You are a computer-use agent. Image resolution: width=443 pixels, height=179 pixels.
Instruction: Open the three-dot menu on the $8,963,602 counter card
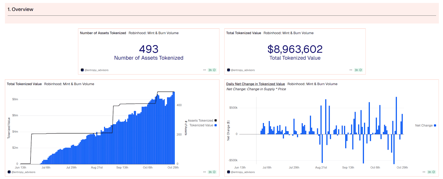(x=351, y=70)
